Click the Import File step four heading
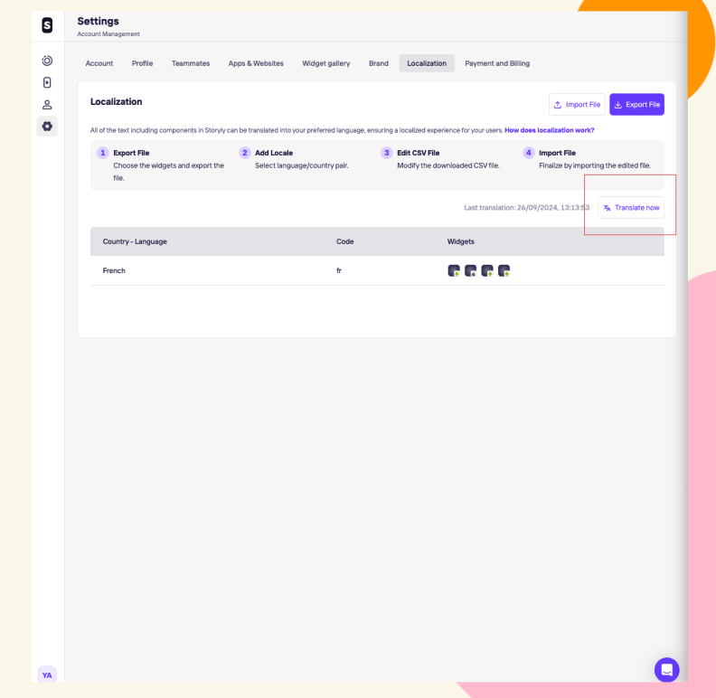The image size is (716, 698). pos(557,153)
